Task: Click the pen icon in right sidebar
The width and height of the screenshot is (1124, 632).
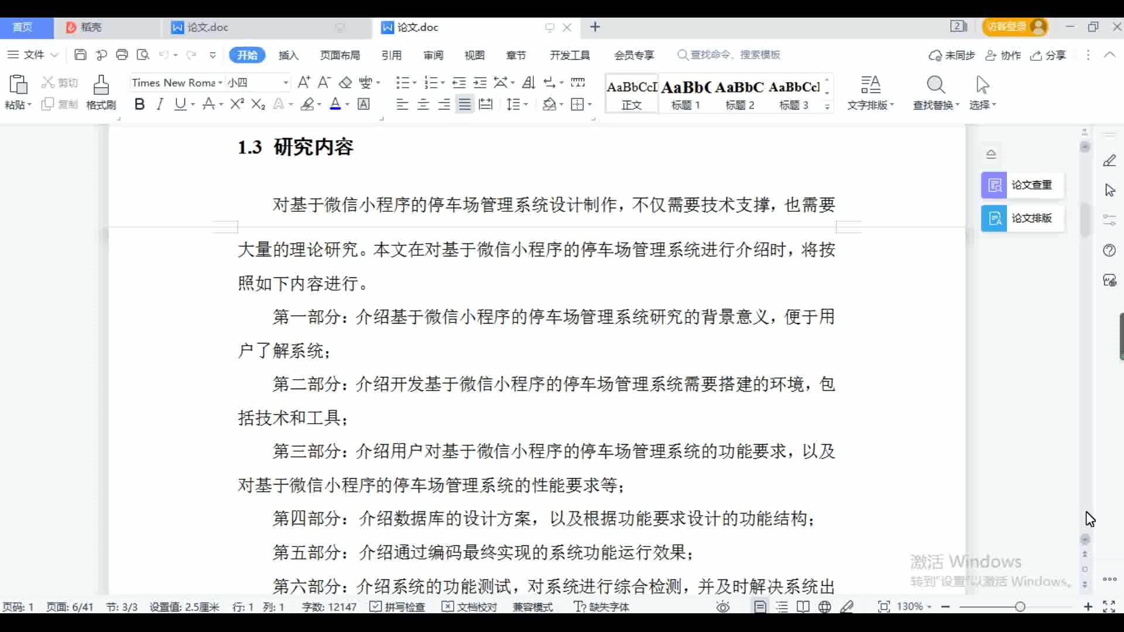Action: 1109,160
